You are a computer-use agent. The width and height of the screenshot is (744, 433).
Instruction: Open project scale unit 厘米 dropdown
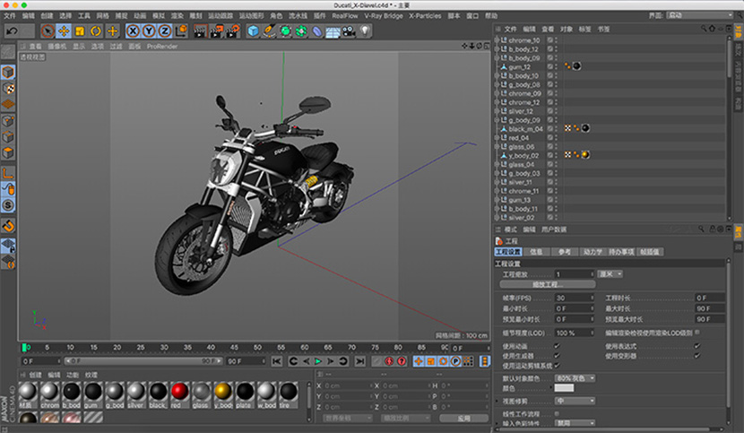[x=610, y=274]
